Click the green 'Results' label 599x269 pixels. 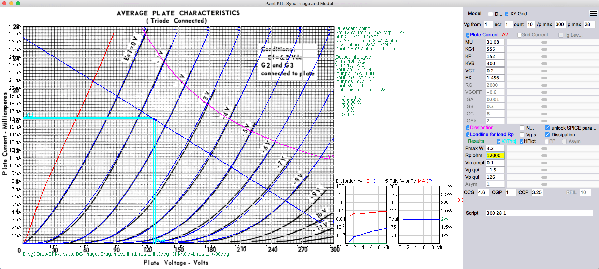tap(476, 141)
